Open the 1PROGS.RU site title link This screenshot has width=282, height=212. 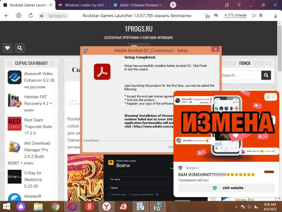click(139, 29)
